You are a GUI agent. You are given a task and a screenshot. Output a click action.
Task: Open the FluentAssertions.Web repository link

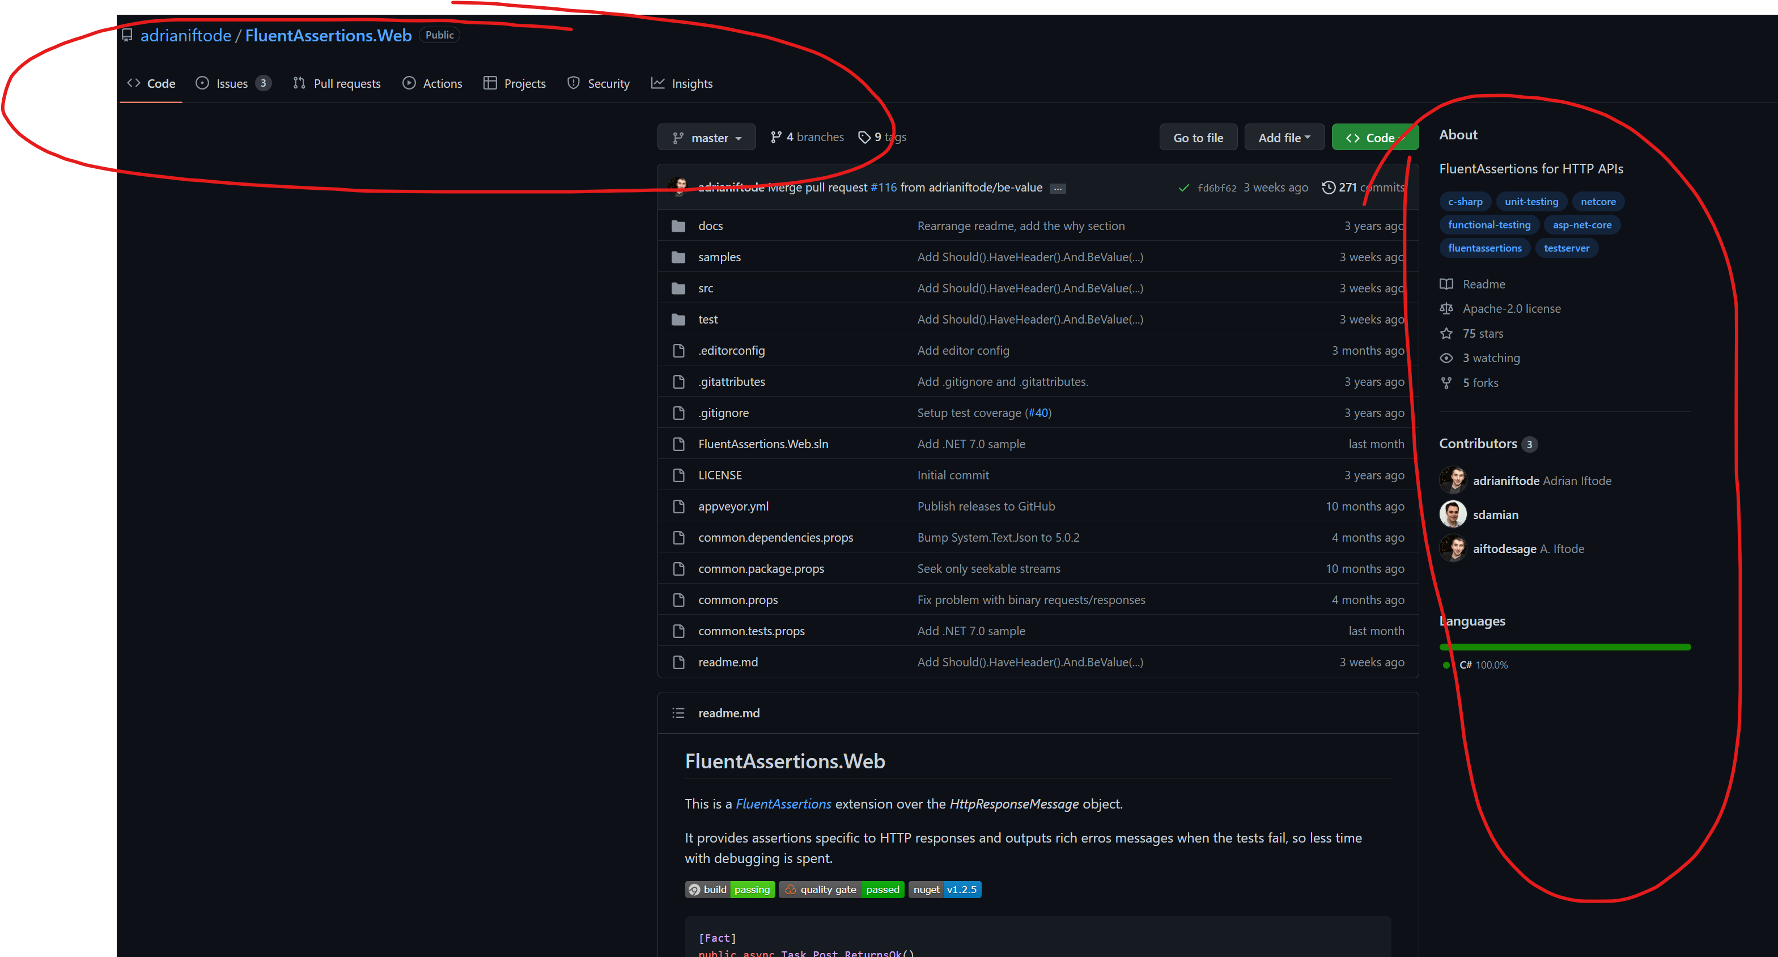point(328,35)
